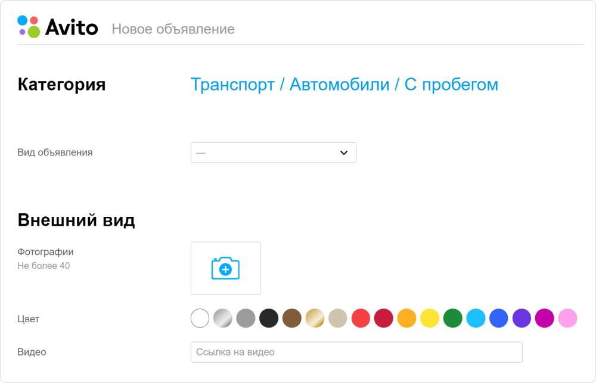Click the Внешний вид heading
Image resolution: width=596 pixels, height=383 pixels.
[76, 220]
